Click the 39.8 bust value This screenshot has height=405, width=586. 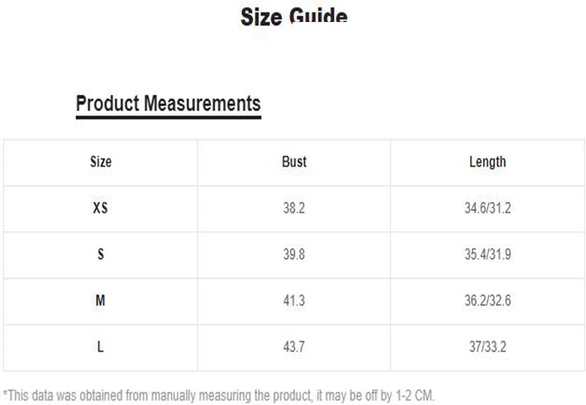click(x=294, y=254)
